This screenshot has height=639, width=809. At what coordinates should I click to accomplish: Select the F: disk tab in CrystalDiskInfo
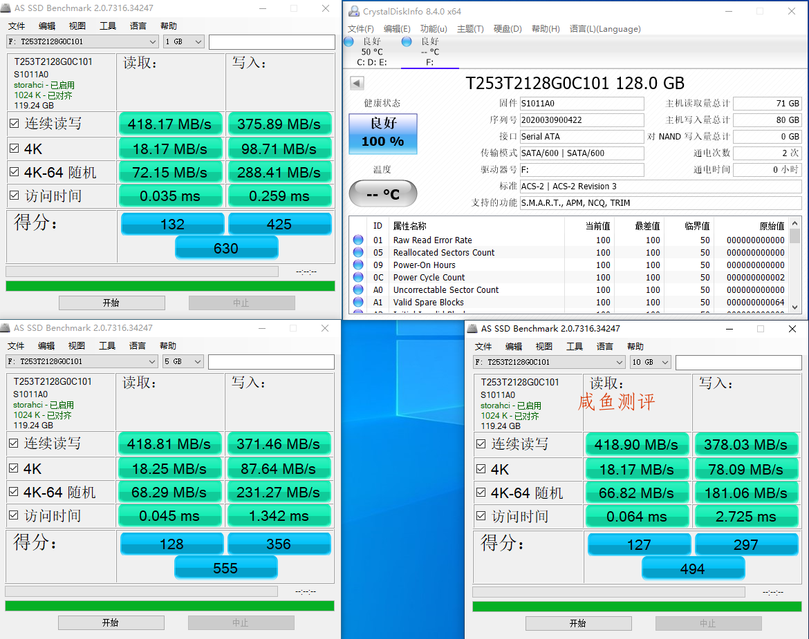click(x=429, y=52)
